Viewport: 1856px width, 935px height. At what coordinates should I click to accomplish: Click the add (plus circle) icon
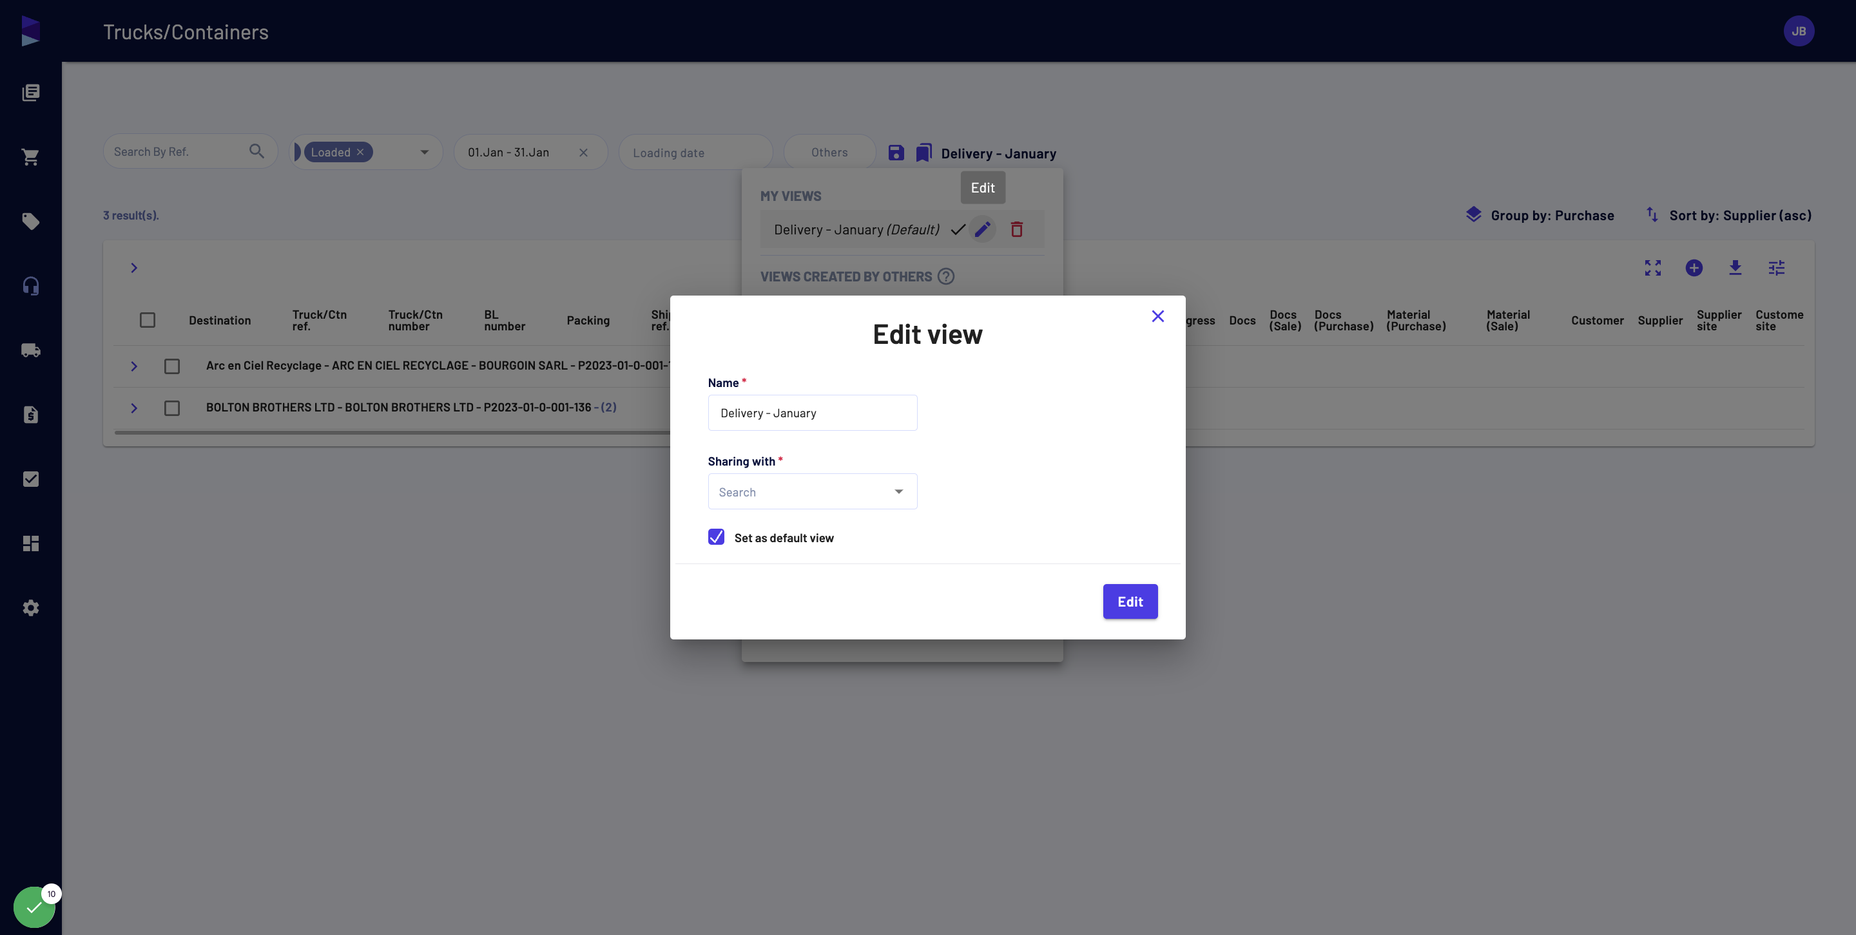tap(1694, 268)
